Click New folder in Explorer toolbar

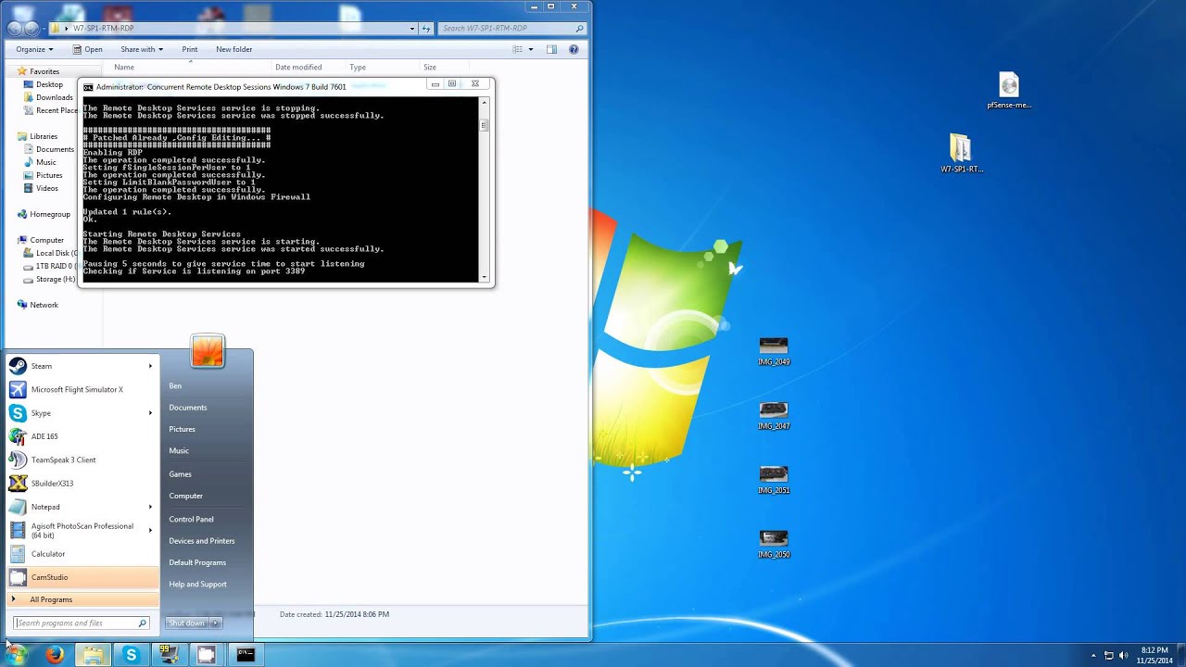tap(234, 49)
